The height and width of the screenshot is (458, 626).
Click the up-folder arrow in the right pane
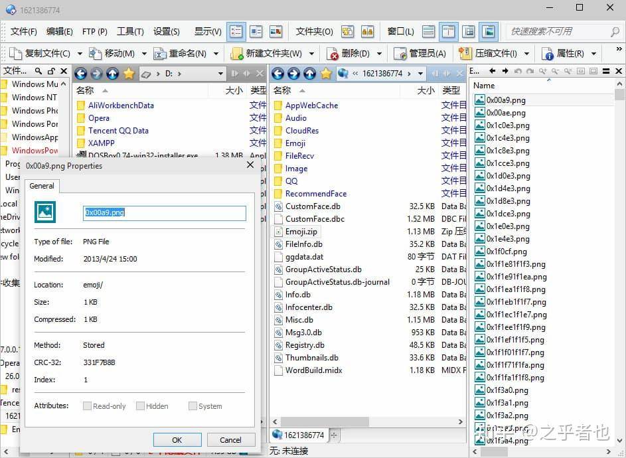click(x=309, y=74)
